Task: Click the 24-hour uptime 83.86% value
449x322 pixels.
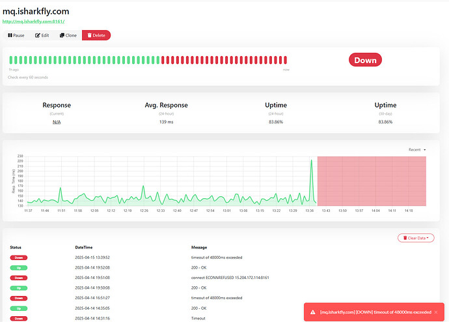Action: 276,122
